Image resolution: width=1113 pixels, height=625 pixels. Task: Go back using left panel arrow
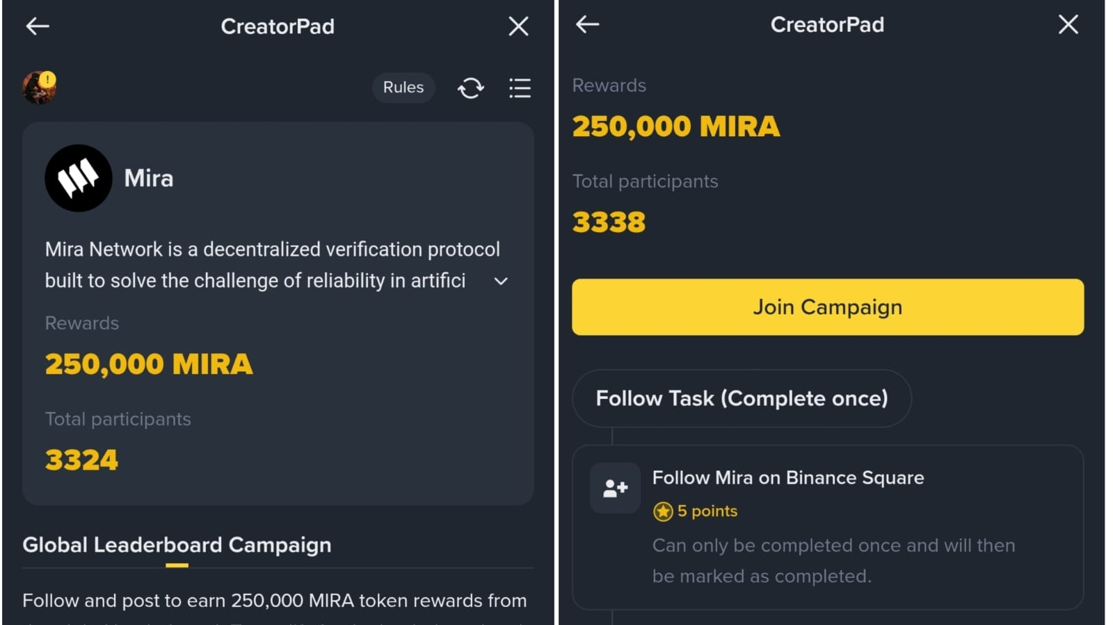tap(38, 26)
